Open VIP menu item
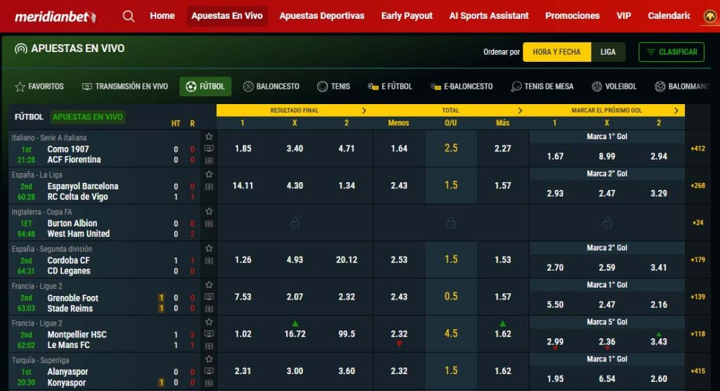 (x=624, y=16)
